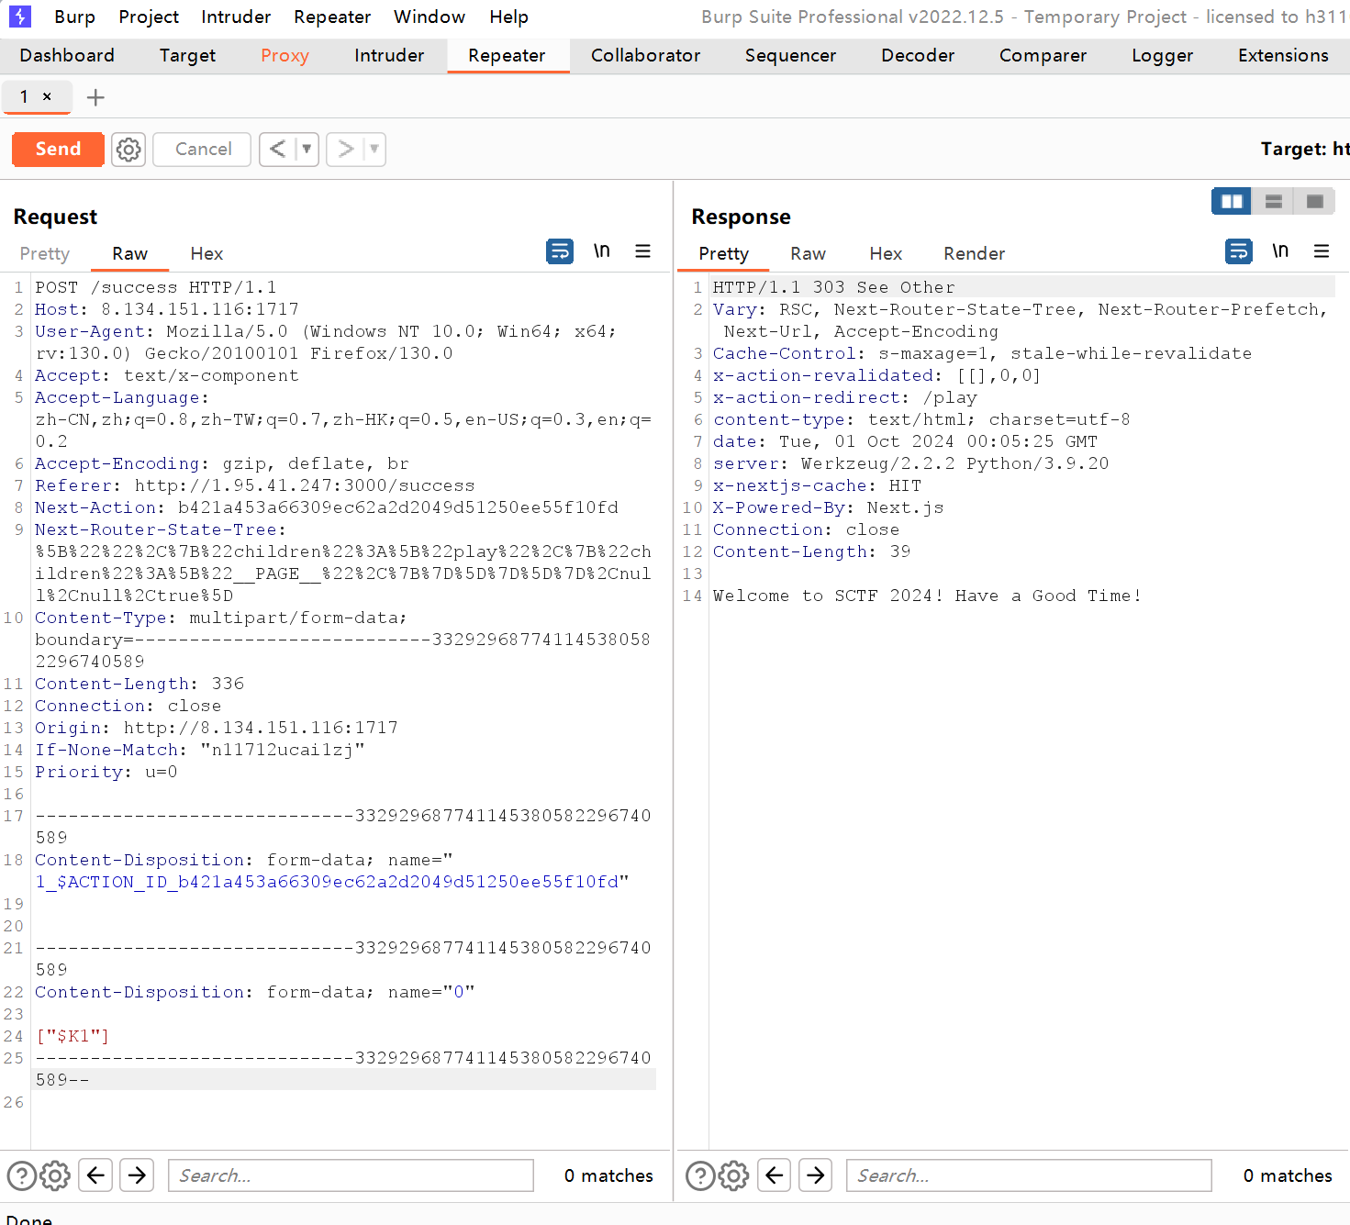Viewport: 1350px width, 1225px height.
Task: Jump to previous request search match
Action: point(95,1175)
